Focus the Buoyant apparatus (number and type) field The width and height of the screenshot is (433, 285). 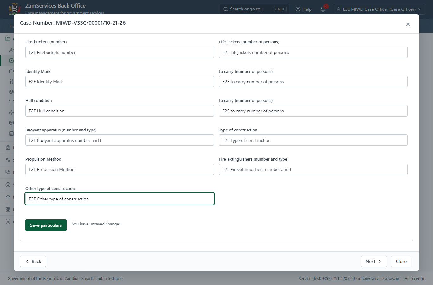coord(120,140)
